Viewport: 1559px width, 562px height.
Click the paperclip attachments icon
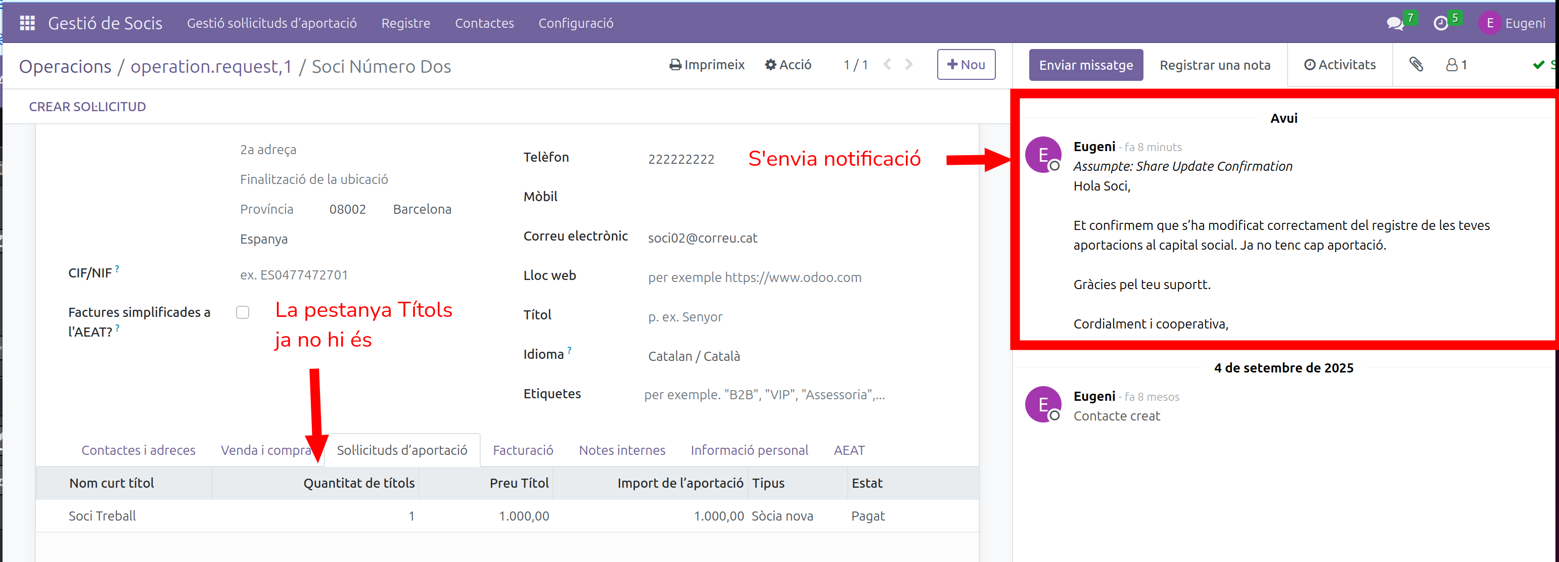1415,65
